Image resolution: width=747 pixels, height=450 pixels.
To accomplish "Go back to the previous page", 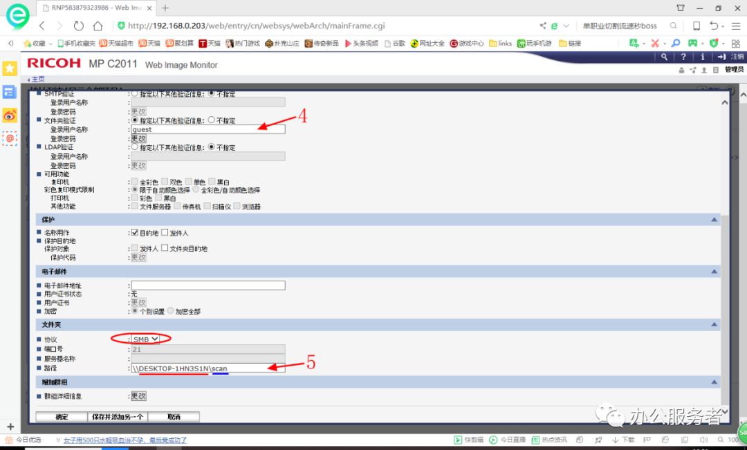I will point(42,26).
